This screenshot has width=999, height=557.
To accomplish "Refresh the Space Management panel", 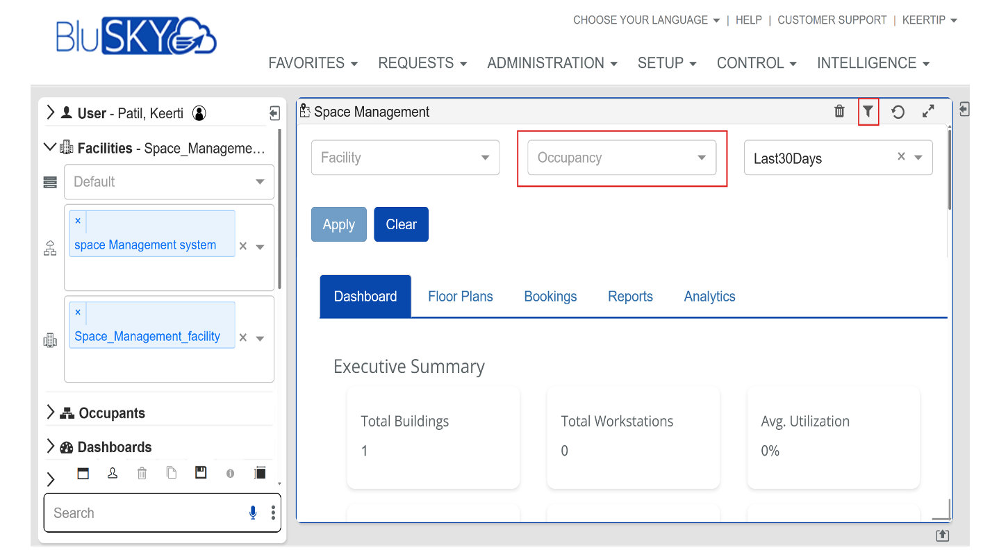I will coord(898,112).
